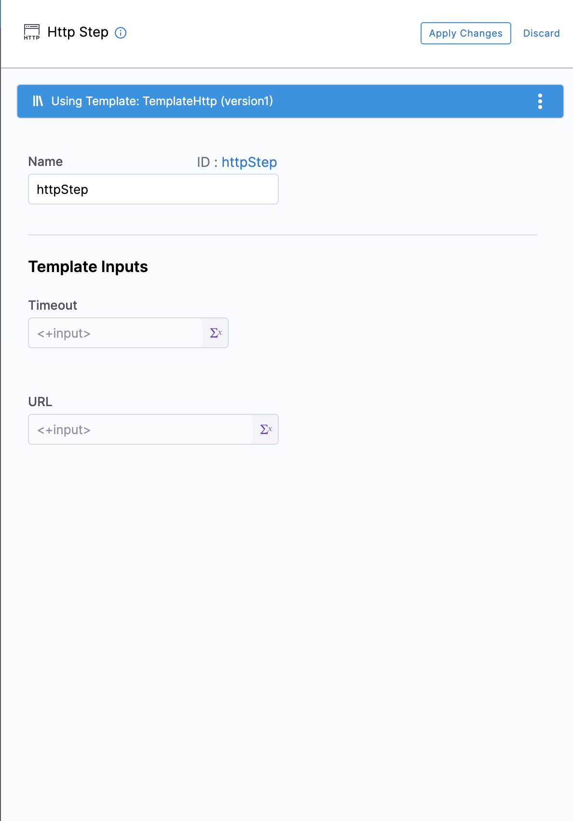Switch URL field to expression input type
Viewport: 573px width, 821px height.
pyautogui.click(x=266, y=429)
